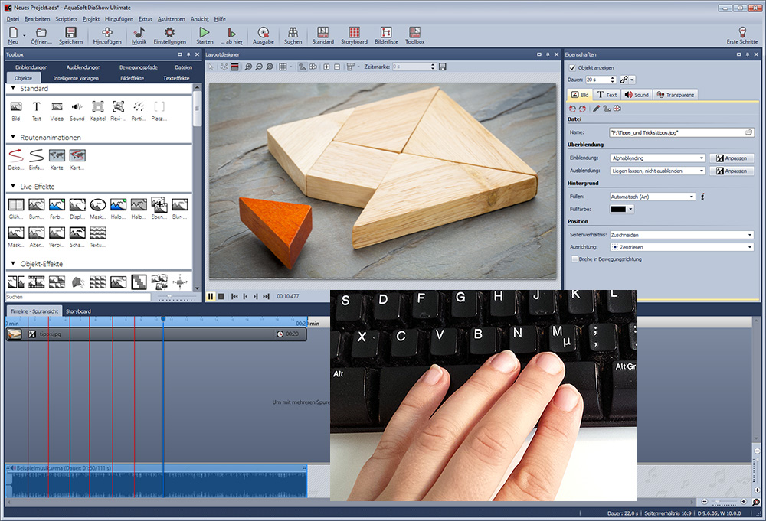Expand the Seitenverhältnis dropdown
This screenshot has height=521, width=766.
(681, 235)
